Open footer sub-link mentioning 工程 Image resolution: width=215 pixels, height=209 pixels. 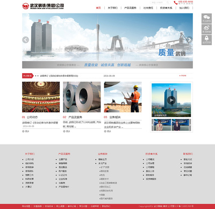[x=108, y=183]
